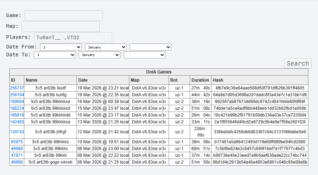Open game ID 189094 link
This screenshot has height=175, width=318.
tap(17, 102)
